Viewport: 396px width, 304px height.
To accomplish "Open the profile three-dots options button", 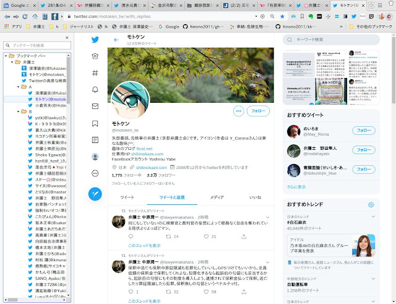I will tap(239, 111).
